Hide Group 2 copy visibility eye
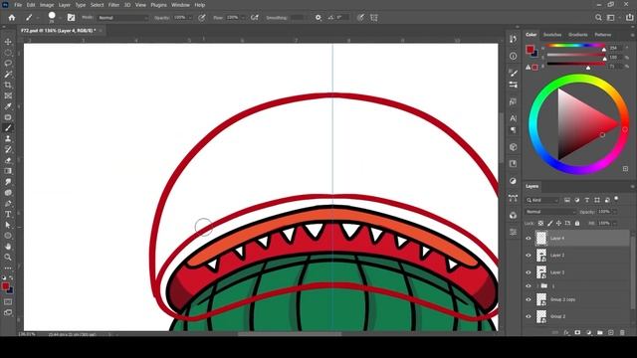Screen dimensions: 637x358 tap(529, 299)
